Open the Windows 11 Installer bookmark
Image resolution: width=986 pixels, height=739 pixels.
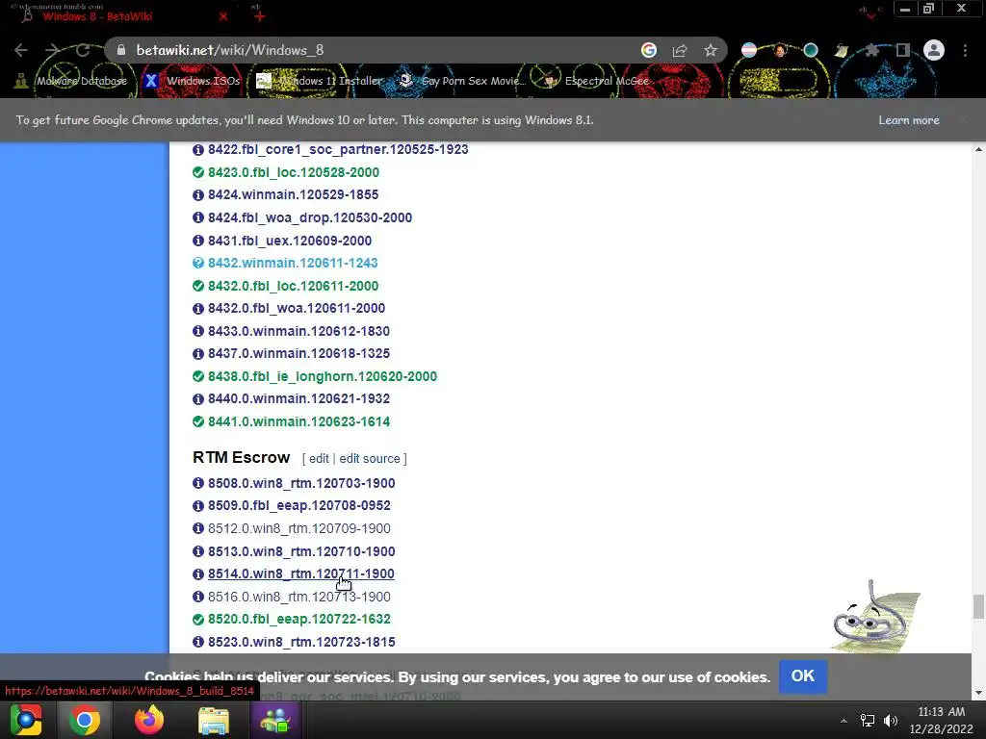[x=320, y=81]
